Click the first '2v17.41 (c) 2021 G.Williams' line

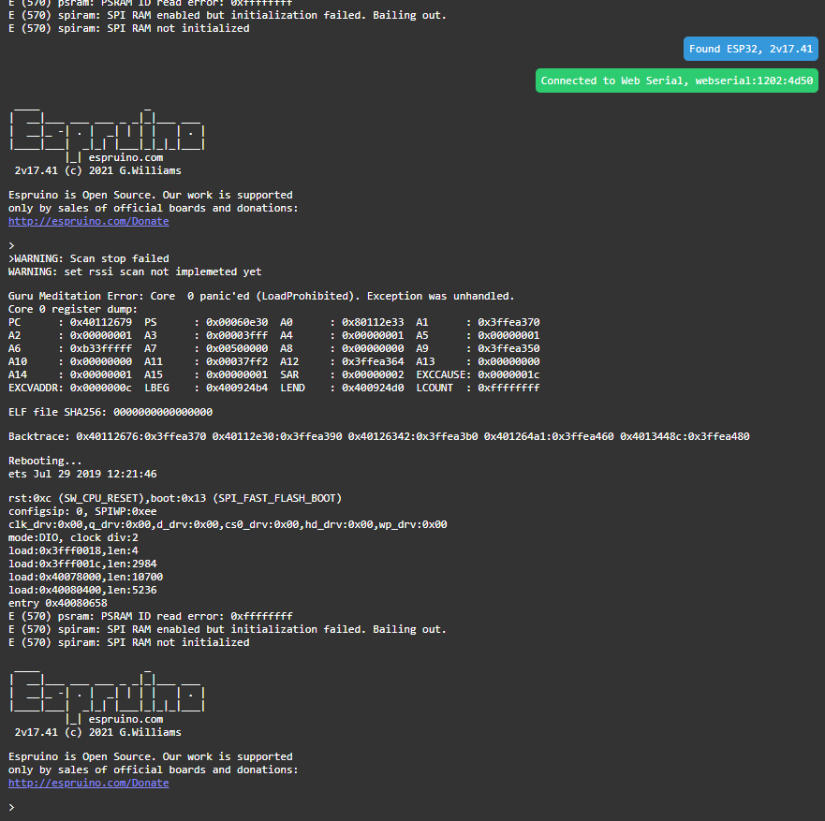98,171
